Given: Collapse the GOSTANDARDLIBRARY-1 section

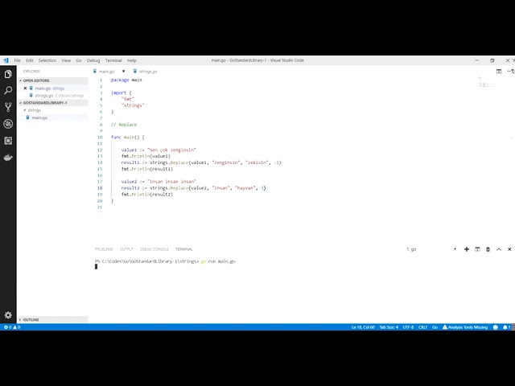Looking at the screenshot, I should tap(52, 103).
